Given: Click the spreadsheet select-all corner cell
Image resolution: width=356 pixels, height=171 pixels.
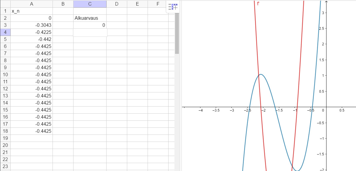Looking at the screenshot, I should [x=5, y=4].
